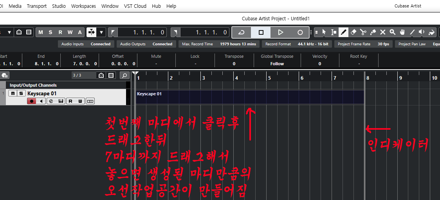Viewport: 440px width, 200px height.
Task: Open Auto-Scroll settings dropdown arrow
Action: (101, 32)
